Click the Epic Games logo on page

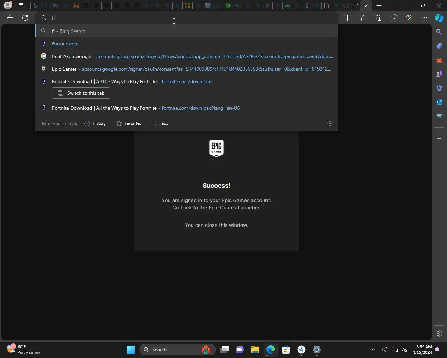pos(217,148)
